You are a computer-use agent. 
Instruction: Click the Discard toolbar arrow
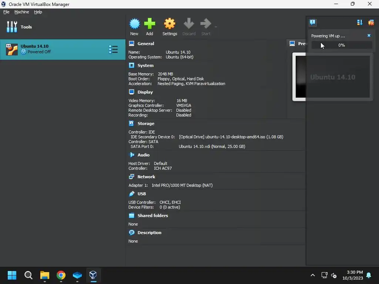[x=189, y=24]
